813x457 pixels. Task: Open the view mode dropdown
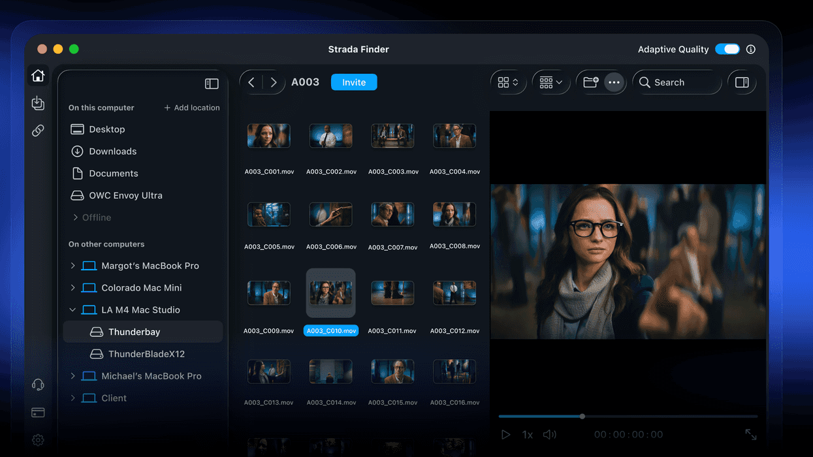[508, 82]
